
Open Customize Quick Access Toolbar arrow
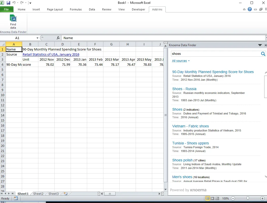tap(30, 3)
